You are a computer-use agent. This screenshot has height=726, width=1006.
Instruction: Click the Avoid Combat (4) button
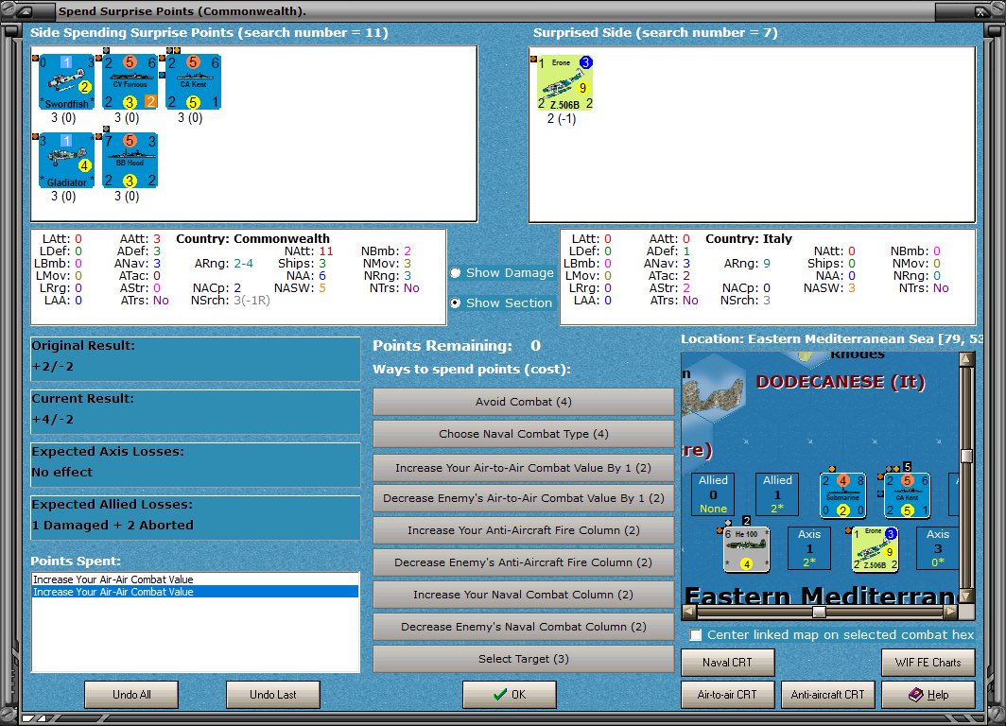524,402
